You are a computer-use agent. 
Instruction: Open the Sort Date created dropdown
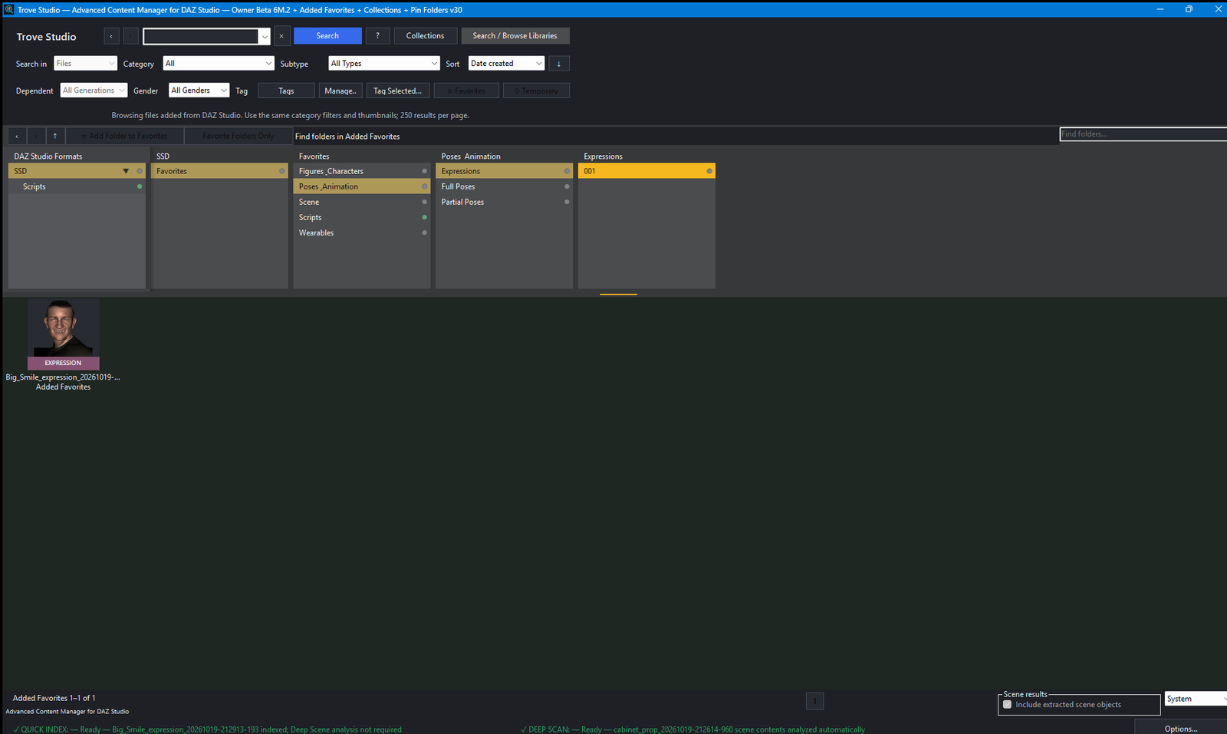506,64
